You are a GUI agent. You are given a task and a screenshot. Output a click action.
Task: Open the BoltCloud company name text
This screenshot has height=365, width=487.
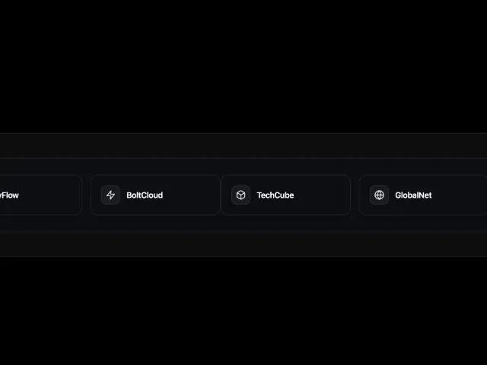(145, 195)
